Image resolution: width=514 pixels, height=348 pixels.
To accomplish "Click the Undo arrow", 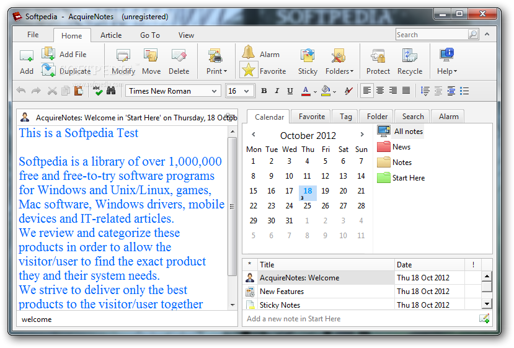I will (x=21, y=91).
